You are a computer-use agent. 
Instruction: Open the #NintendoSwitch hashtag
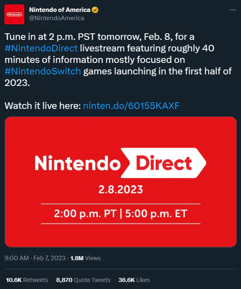tap(43, 72)
